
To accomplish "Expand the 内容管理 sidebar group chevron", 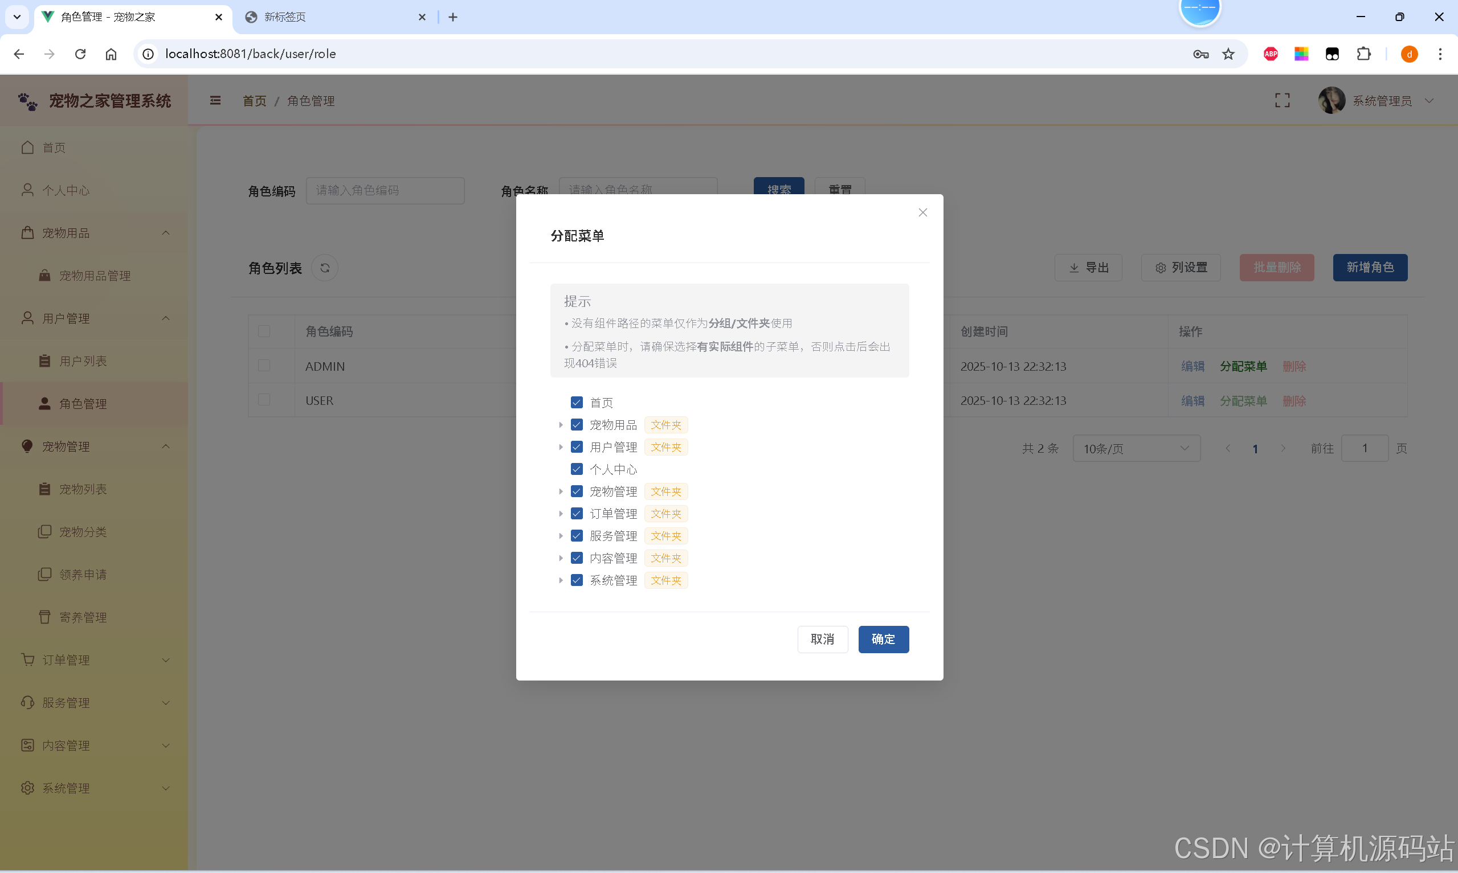I will coord(166,745).
